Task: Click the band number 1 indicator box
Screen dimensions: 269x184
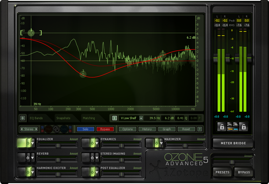Action: [115, 118]
